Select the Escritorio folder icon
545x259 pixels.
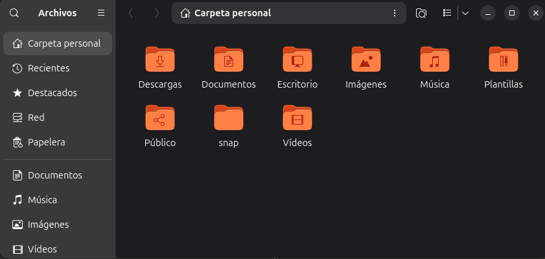[297, 60]
